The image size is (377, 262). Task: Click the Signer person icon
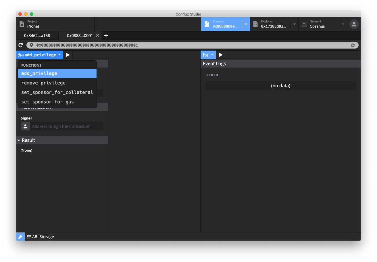click(x=25, y=126)
